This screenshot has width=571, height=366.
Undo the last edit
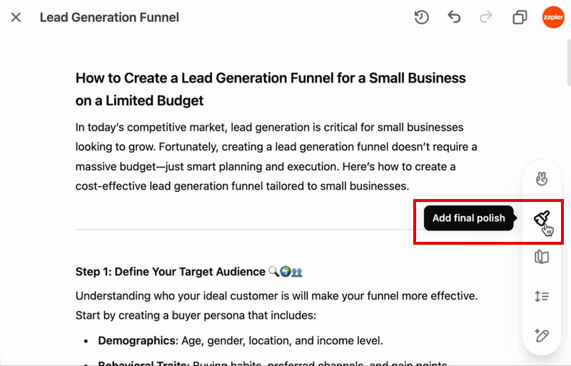pyautogui.click(x=454, y=17)
